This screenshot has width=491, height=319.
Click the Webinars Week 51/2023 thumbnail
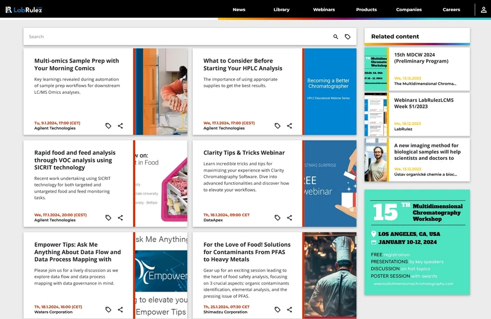click(376, 115)
